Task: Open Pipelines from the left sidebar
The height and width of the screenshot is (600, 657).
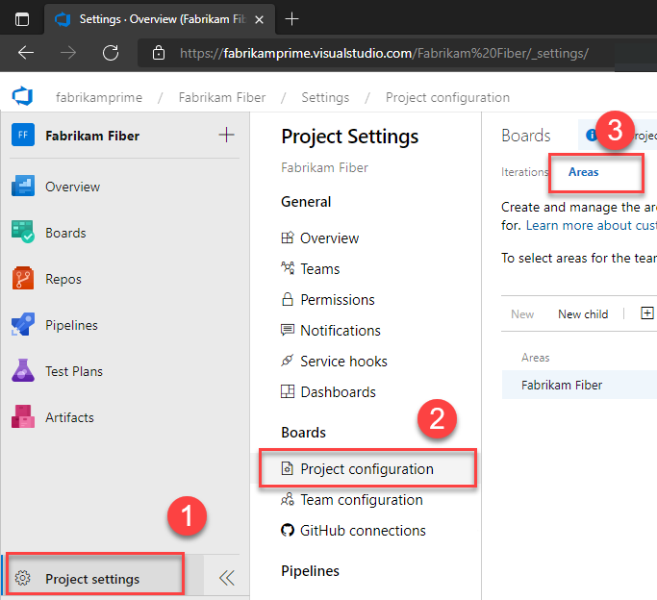Action: (x=72, y=325)
